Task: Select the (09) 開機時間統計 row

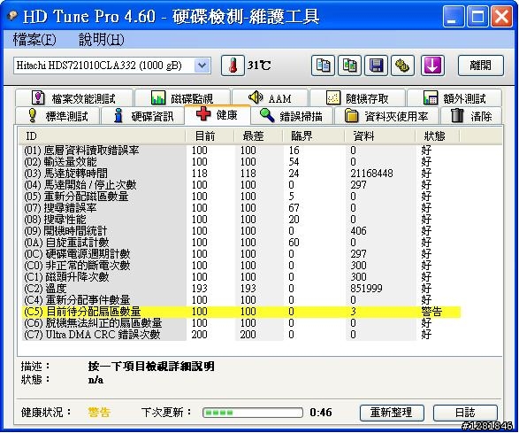Action: click(241, 231)
